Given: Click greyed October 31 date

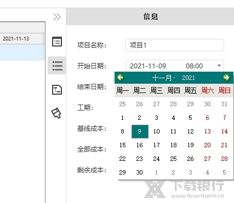Looking at the screenshot, I should (x=224, y=104).
